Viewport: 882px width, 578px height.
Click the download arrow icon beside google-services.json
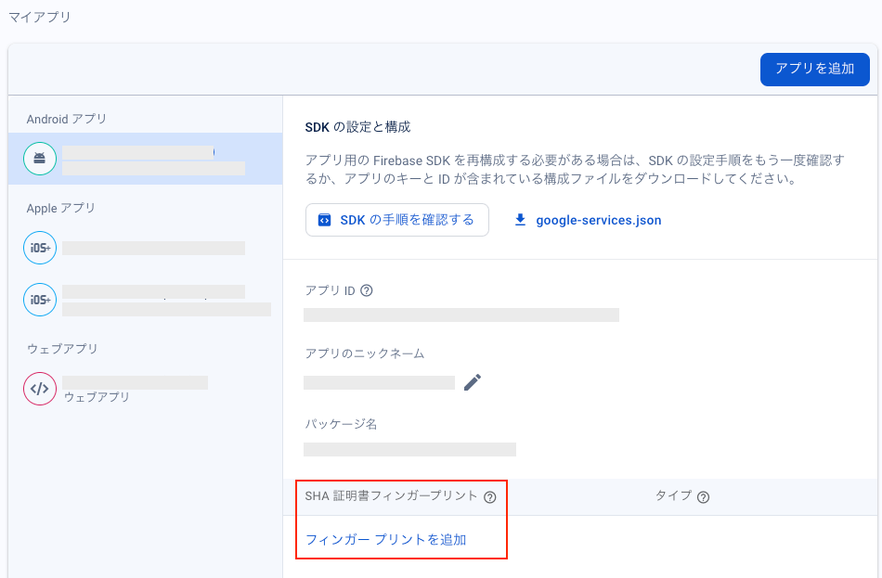[x=520, y=220]
